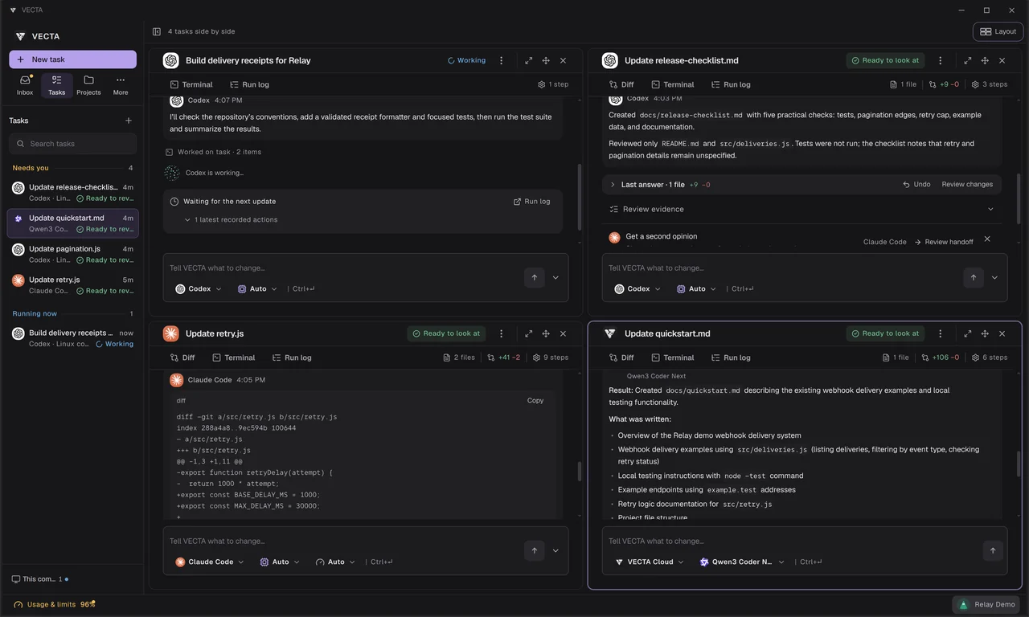
Task: Open the Relay Demo project button
Action: [987, 604]
